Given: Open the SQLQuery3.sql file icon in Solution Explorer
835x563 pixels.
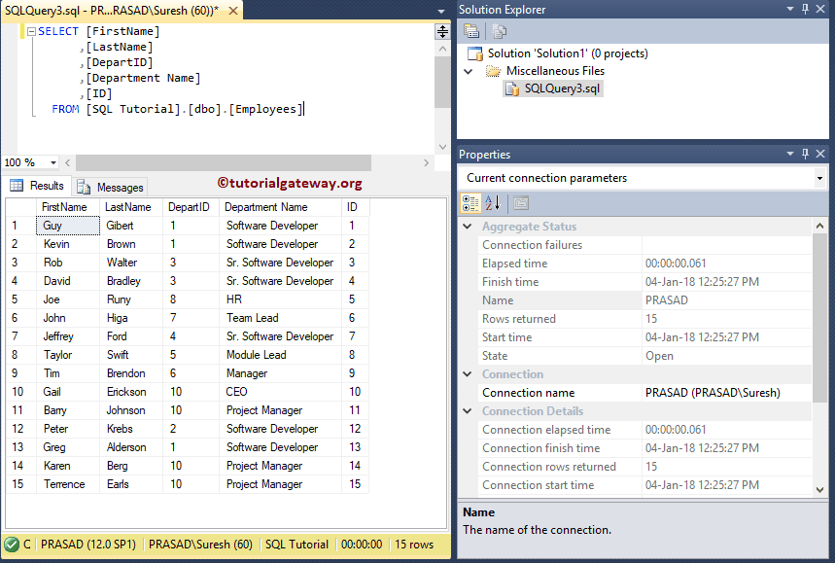Looking at the screenshot, I should [x=513, y=87].
